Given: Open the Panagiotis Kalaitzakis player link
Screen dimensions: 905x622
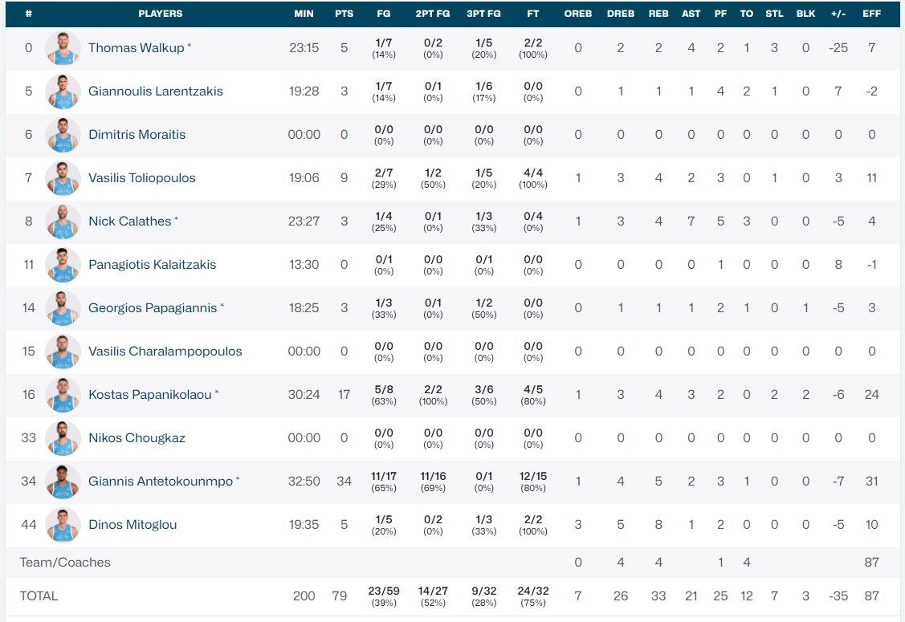Looking at the screenshot, I should [153, 264].
